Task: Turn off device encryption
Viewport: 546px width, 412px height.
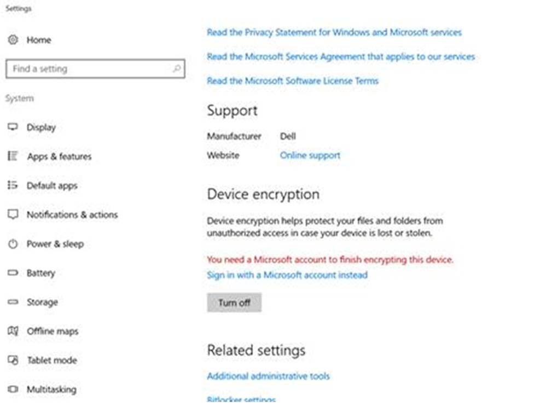Action: click(x=234, y=303)
